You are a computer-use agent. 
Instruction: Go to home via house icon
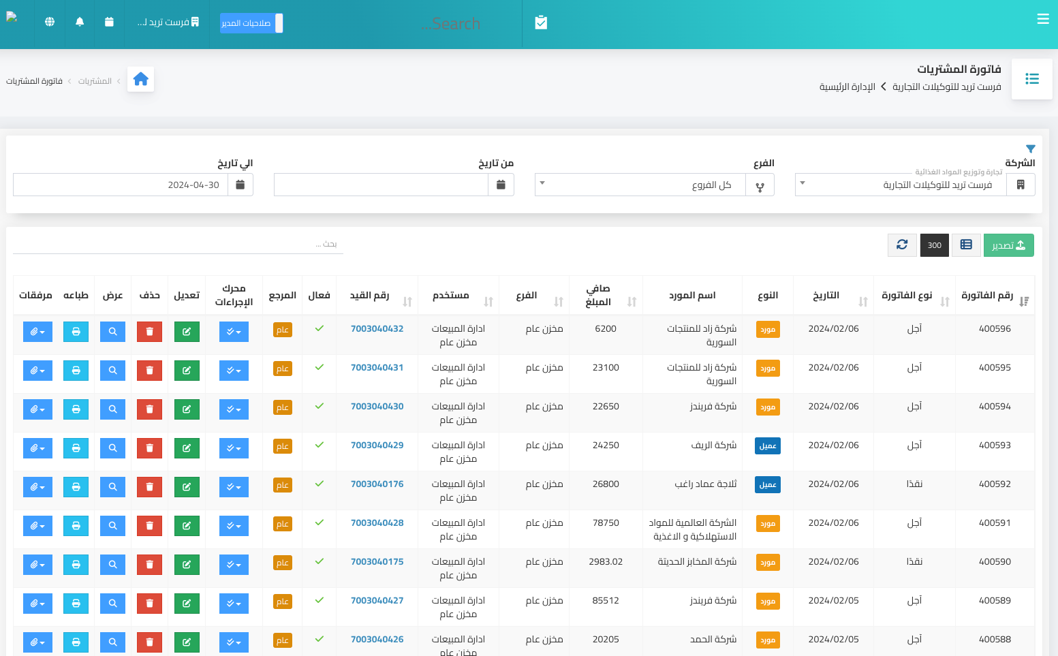click(x=140, y=80)
